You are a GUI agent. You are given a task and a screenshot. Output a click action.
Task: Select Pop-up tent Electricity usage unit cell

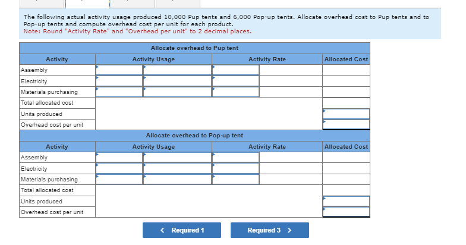177,168
